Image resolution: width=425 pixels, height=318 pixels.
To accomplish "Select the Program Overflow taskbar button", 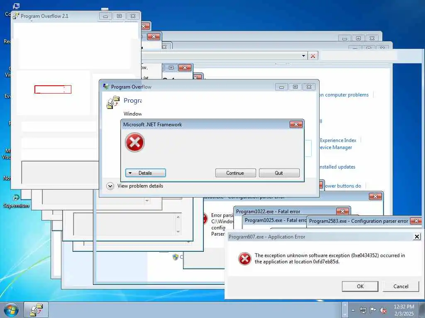I will pos(36,310).
